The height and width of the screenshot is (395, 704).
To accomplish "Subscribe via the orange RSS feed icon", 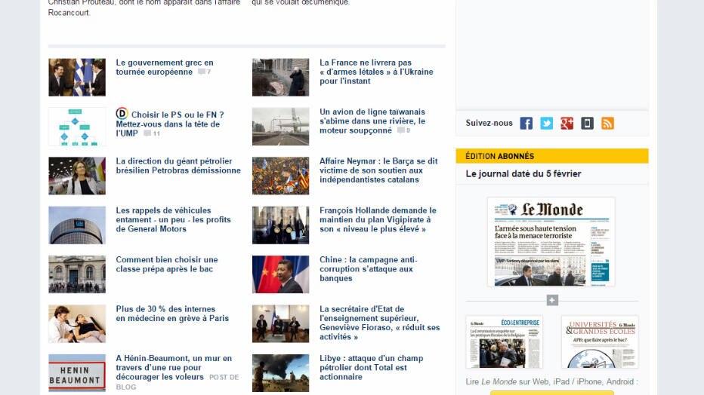I will tap(607, 124).
